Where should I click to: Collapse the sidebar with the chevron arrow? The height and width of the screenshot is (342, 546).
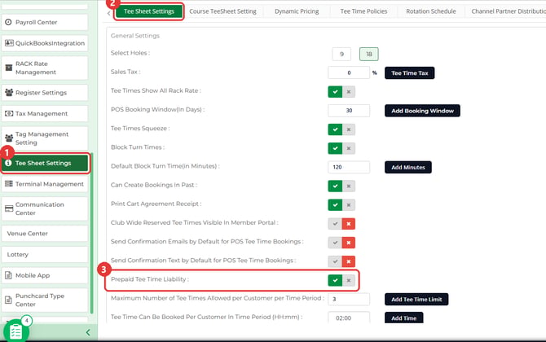coord(88,332)
